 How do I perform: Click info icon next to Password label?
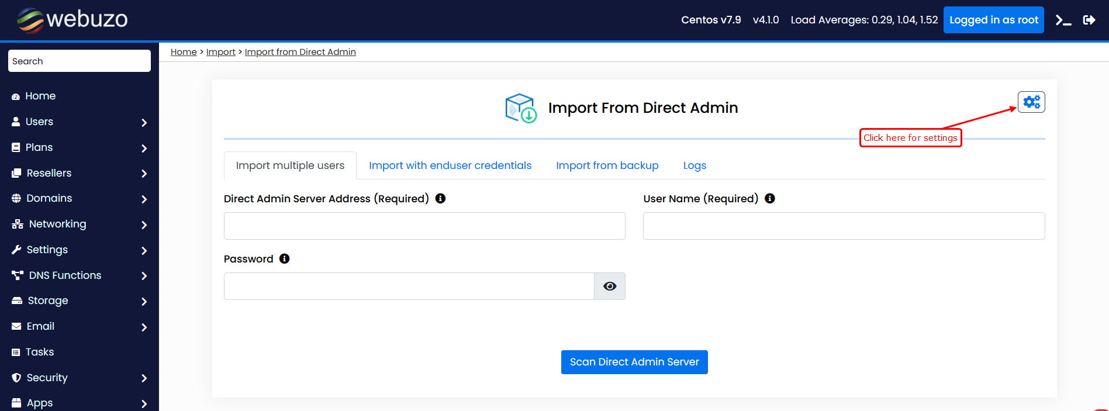pos(285,259)
